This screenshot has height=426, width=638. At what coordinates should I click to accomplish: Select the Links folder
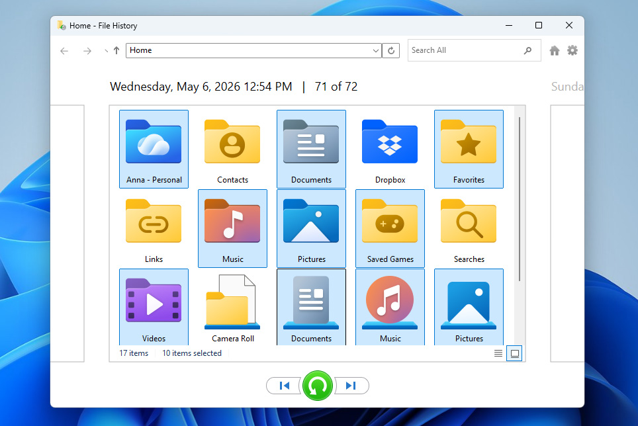(154, 228)
